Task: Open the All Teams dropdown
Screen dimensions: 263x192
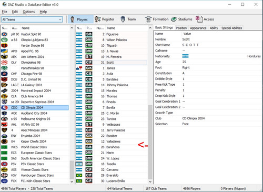Action: (x=32, y=19)
